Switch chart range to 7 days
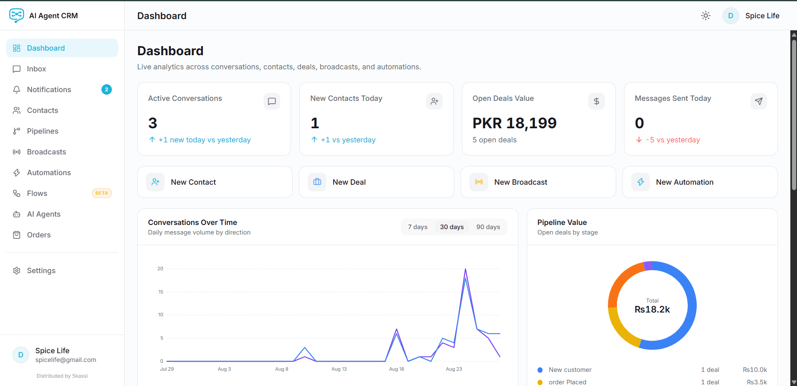The height and width of the screenshot is (386, 797). click(418, 227)
